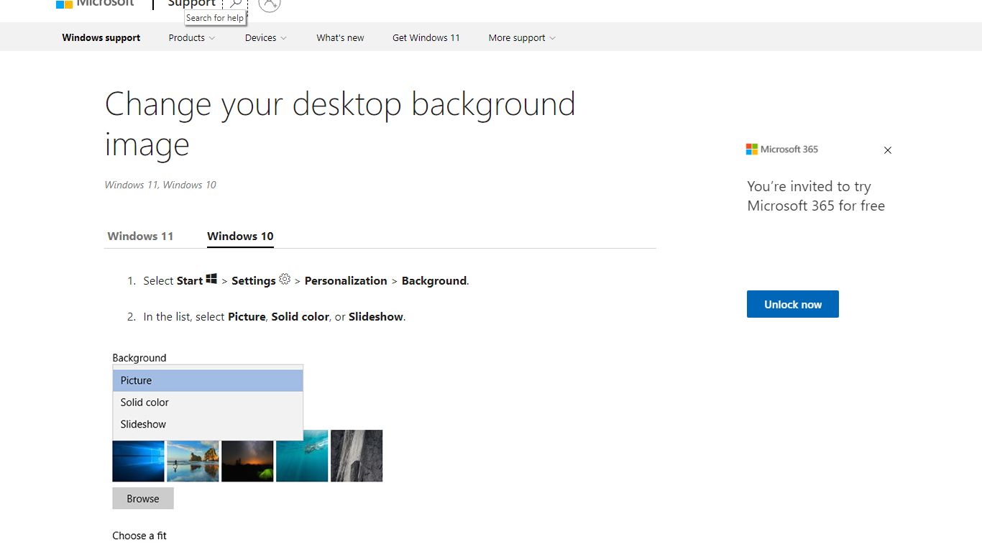Click the Settings gear icon in step one
982x552 pixels.
[x=285, y=279]
